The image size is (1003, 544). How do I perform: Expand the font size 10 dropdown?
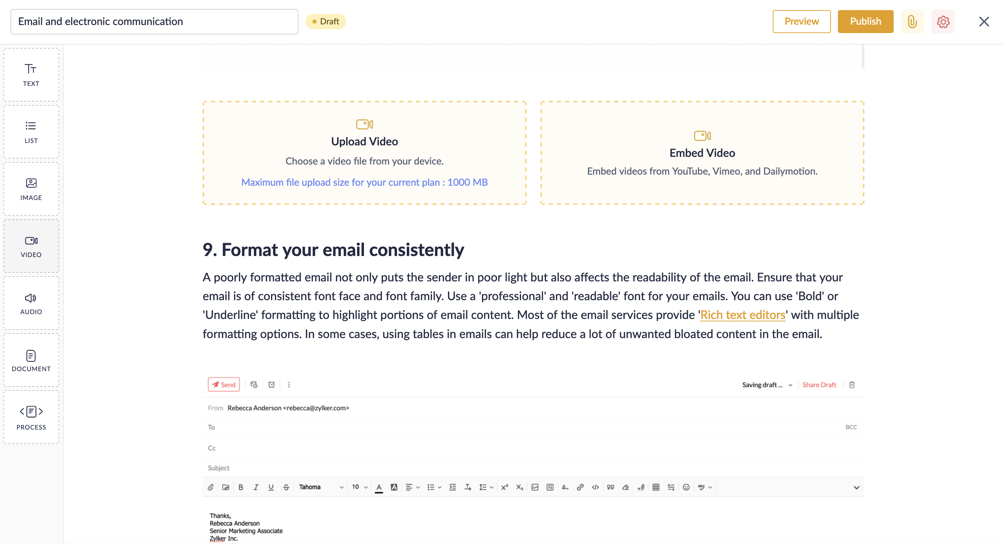pyautogui.click(x=360, y=487)
